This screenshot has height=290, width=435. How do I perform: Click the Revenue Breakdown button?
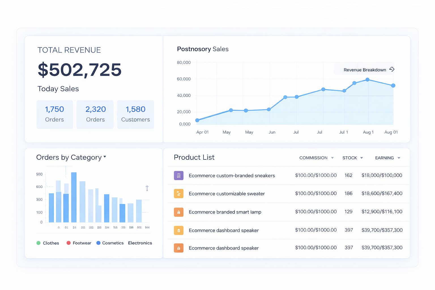pyautogui.click(x=365, y=69)
